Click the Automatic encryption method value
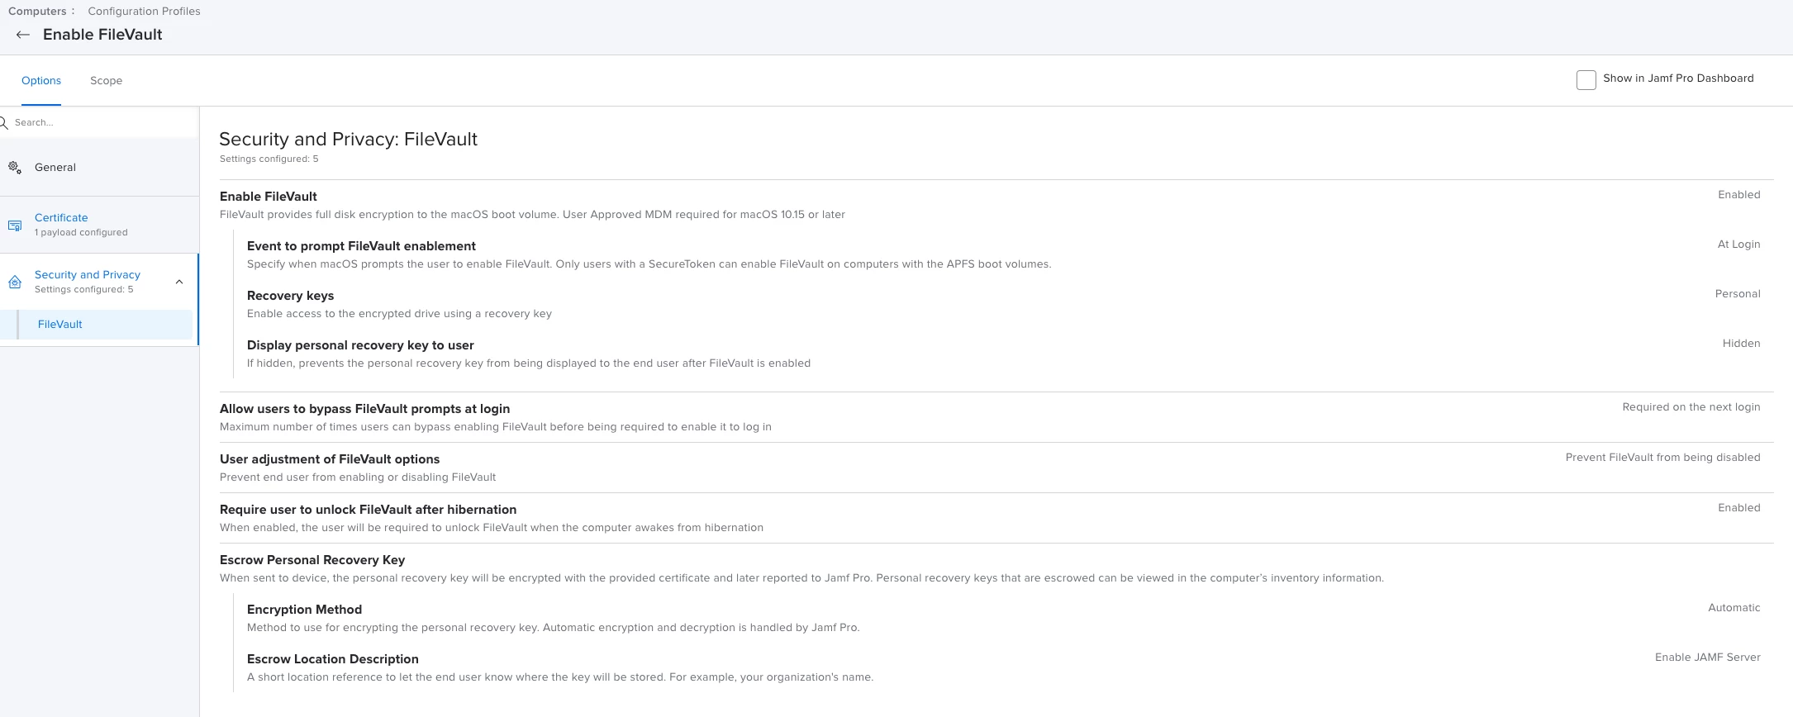The image size is (1793, 717). click(x=1734, y=608)
